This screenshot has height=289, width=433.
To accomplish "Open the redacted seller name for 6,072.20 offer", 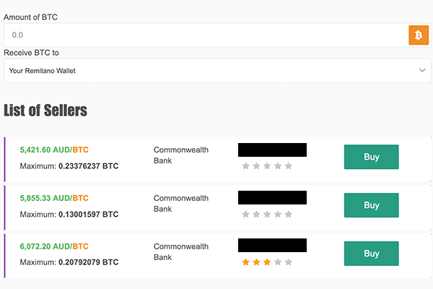I will coord(272,245).
